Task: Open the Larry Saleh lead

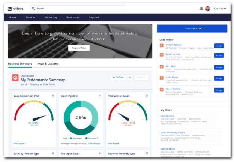Action: tap(171, 66)
